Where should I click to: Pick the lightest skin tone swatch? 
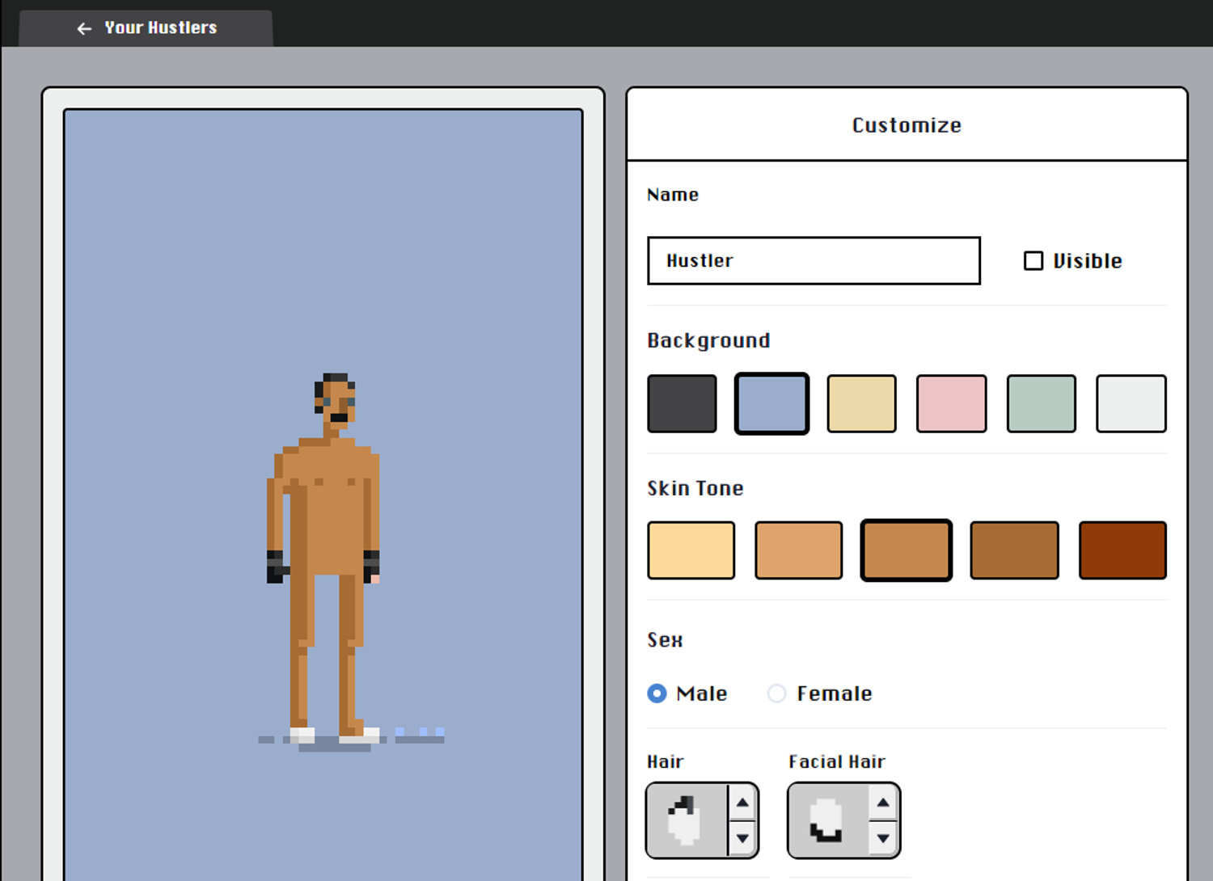[x=691, y=550]
